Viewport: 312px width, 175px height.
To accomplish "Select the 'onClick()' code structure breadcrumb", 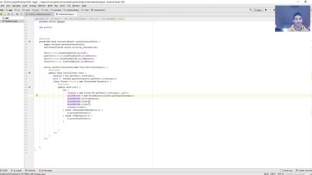I will (x=94, y=19).
